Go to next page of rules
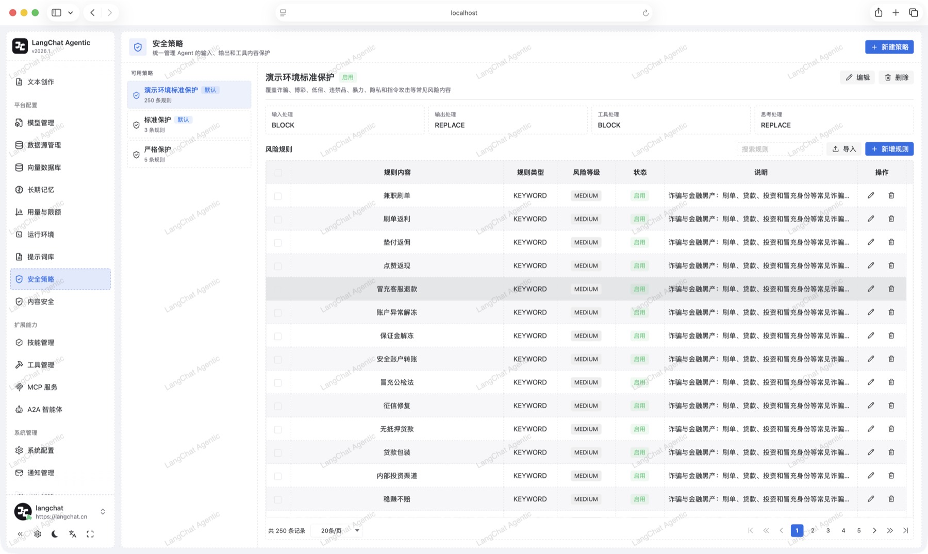This screenshot has width=928, height=554. click(874, 530)
